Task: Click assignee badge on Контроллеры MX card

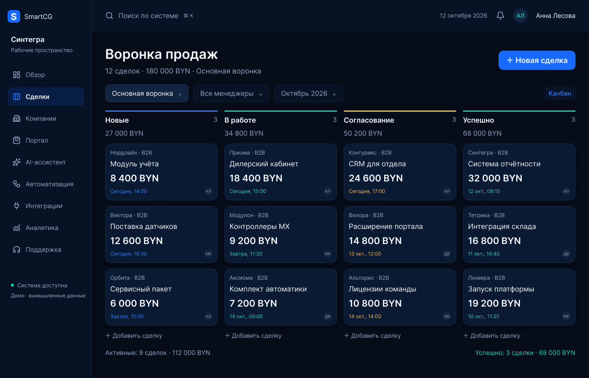Action: [328, 254]
